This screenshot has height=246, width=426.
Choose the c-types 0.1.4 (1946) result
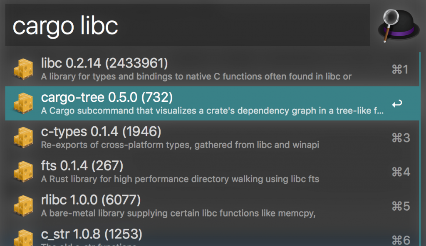(101, 132)
